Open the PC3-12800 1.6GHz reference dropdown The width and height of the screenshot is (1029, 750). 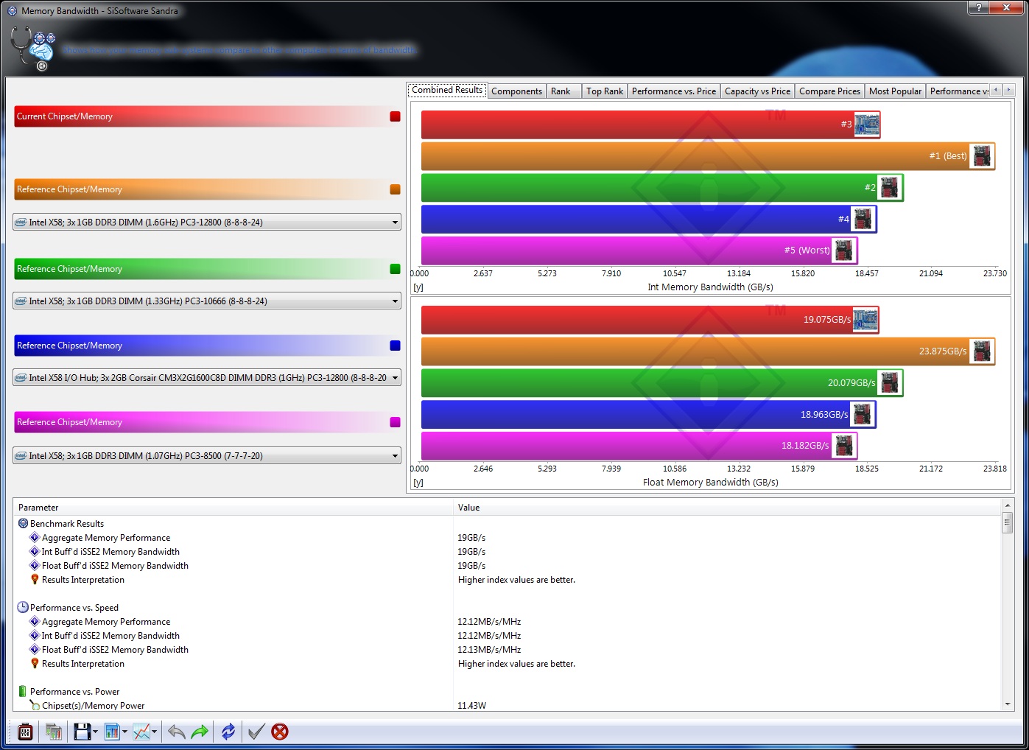pos(207,222)
